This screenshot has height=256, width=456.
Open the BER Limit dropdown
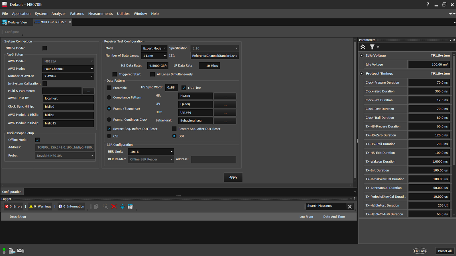(151, 152)
